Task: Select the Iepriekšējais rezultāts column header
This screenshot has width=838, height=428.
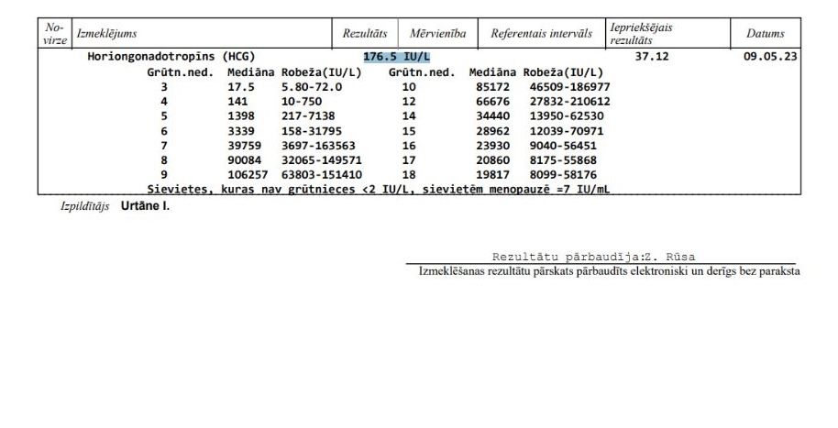Action: pyautogui.click(x=641, y=34)
